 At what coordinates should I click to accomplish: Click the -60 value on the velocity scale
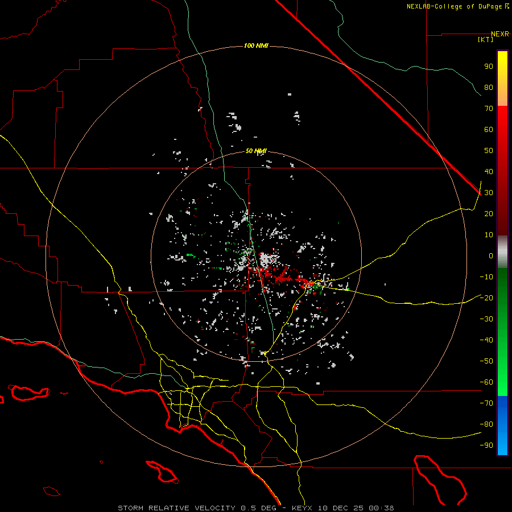coord(486,382)
